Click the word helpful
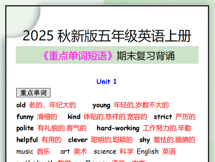The width and height of the screenshot is (215, 162). tap(27, 140)
